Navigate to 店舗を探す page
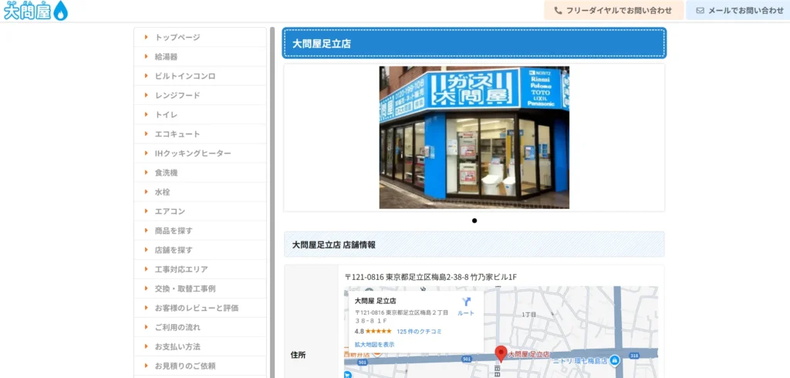Screen dimensions: 790x378 point(174,250)
